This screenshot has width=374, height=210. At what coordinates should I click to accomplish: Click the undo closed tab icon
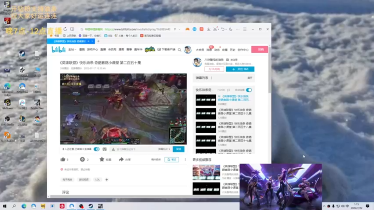(x=223, y=29)
